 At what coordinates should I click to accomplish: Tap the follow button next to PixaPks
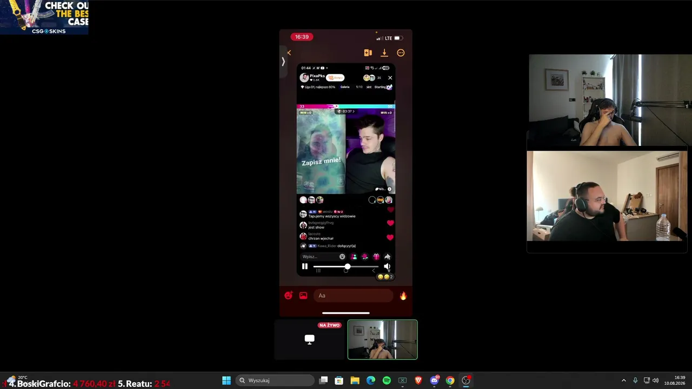tap(335, 78)
